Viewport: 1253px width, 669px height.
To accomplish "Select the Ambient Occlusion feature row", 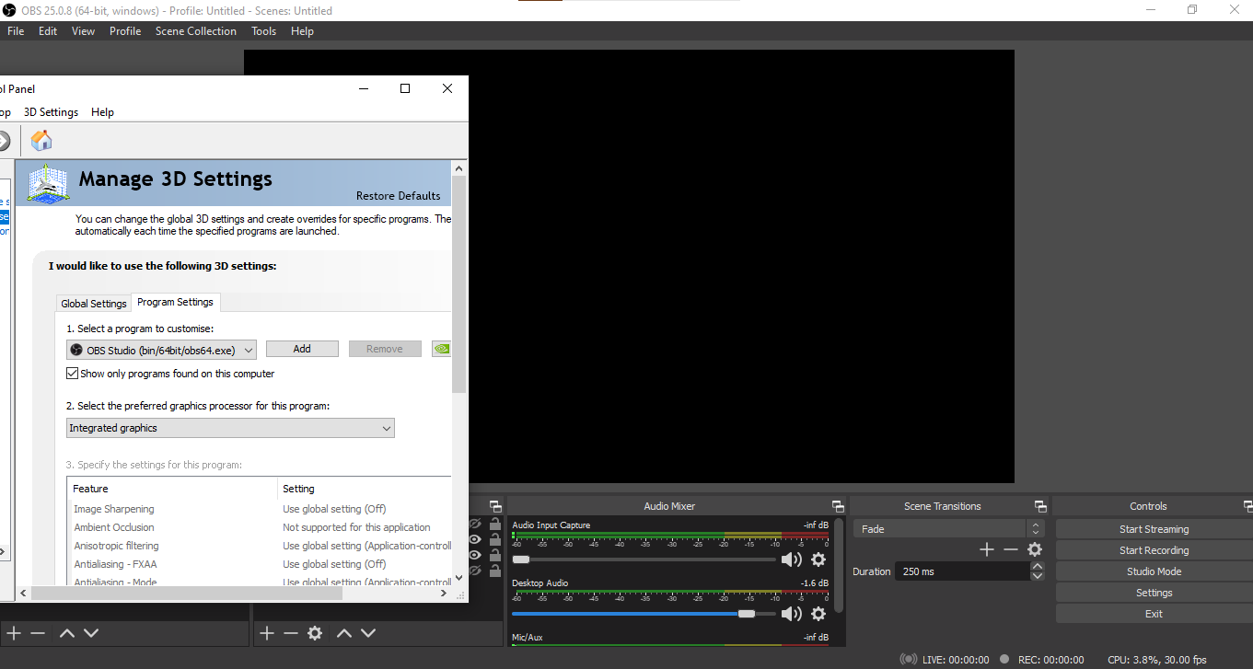I will [260, 527].
